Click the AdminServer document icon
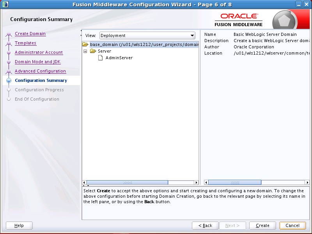Image resolution: width=312 pixels, height=234 pixels. 101,58
